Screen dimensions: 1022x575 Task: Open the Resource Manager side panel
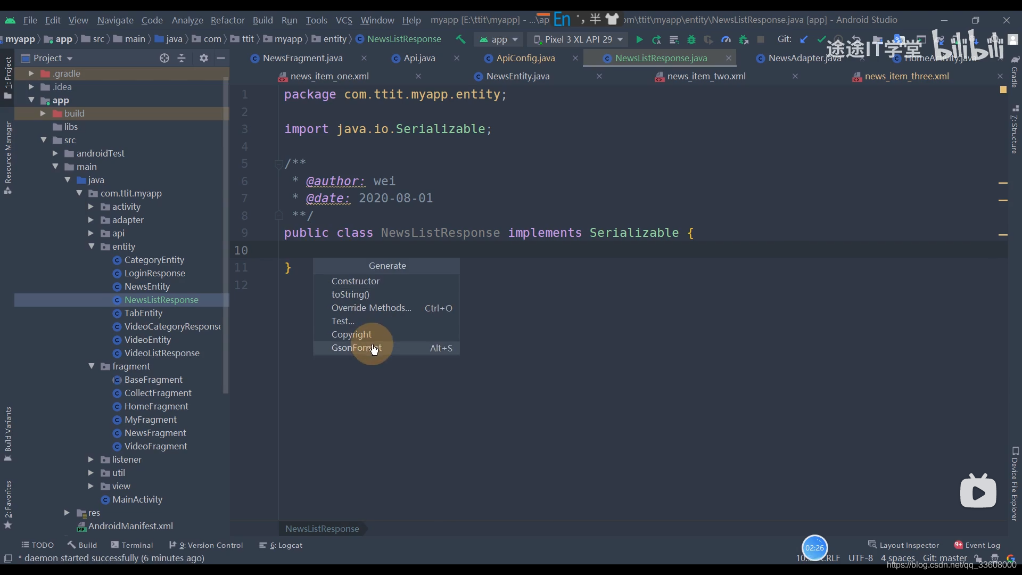click(8, 158)
